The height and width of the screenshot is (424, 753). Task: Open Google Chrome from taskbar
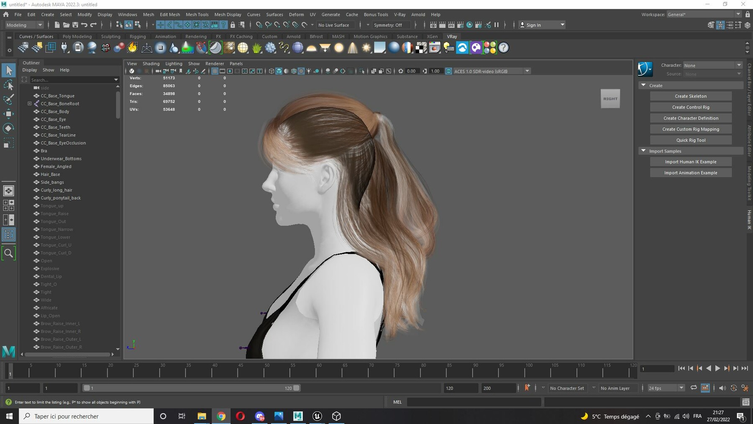[221, 416]
